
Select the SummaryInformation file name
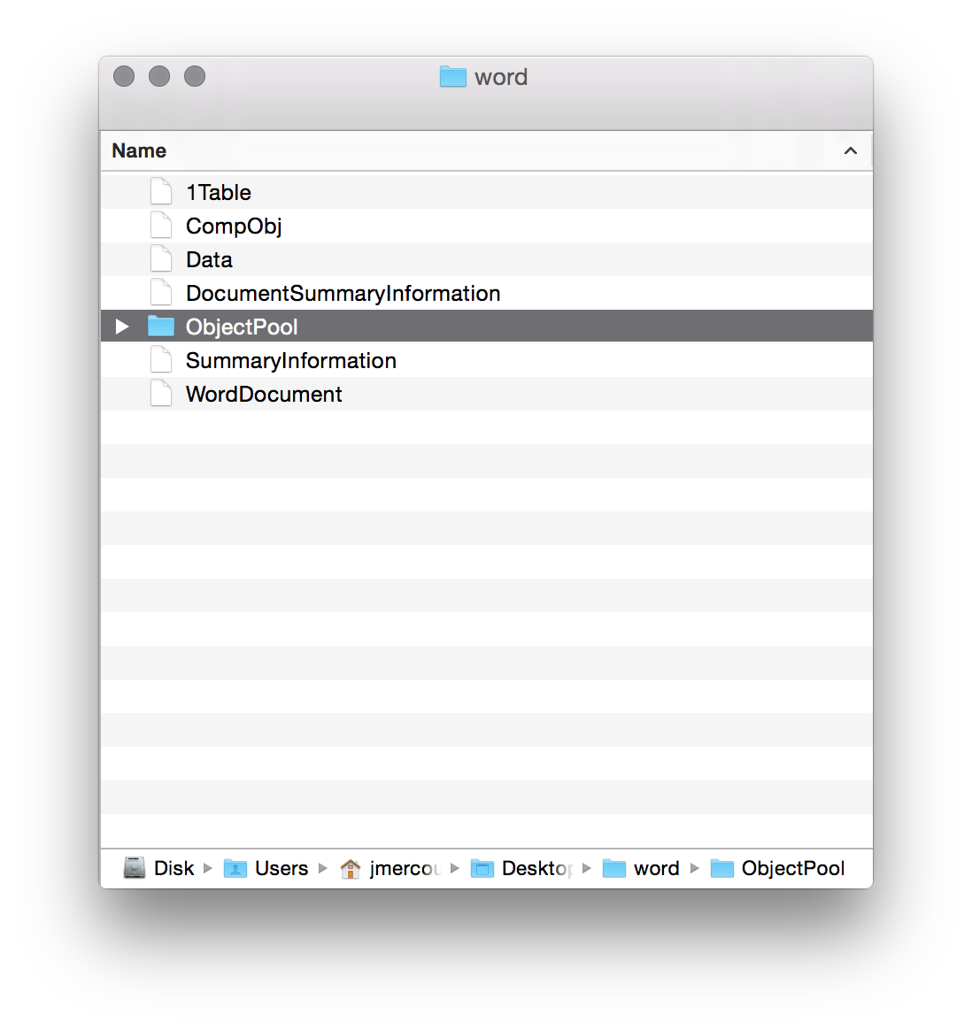pos(291,361)
